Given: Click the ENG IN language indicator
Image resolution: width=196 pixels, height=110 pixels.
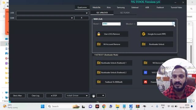Looking at the screenshot, I should pyautogui.click(x=163, y=106).
